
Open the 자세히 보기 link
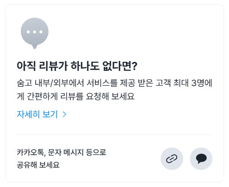[x=41, y=114]
